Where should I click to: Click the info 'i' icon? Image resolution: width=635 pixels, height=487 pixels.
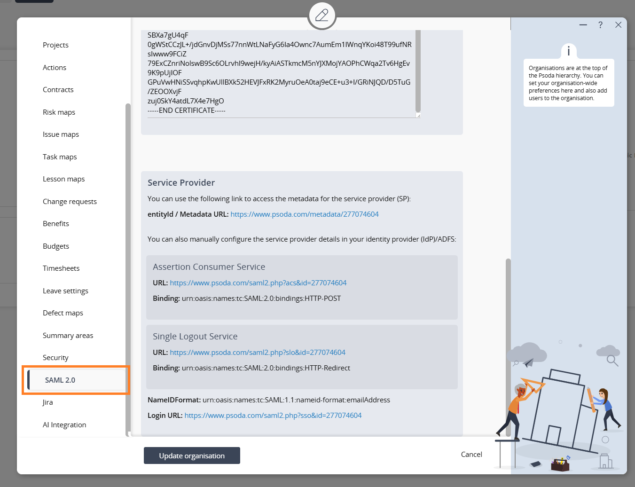point(568,51)
